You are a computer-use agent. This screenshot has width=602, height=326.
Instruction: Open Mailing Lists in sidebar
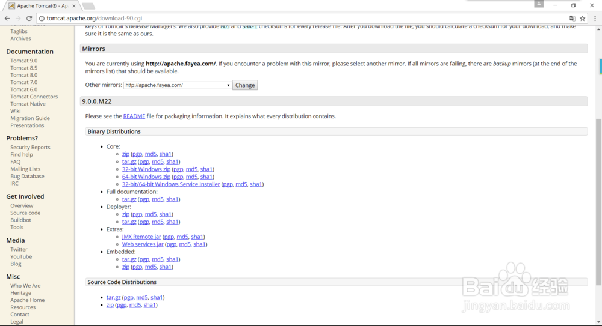25,169
